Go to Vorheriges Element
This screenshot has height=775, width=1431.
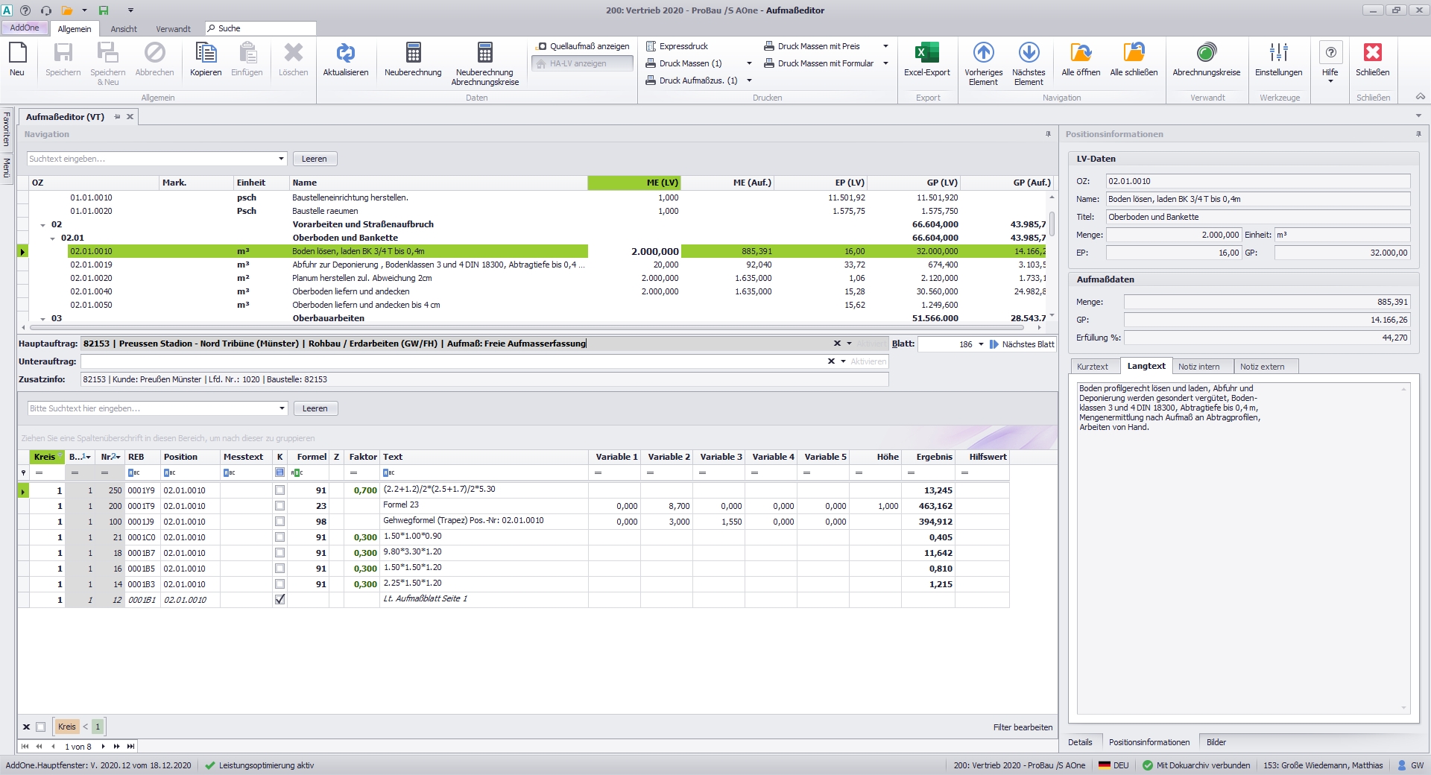(x=983, y=54)
